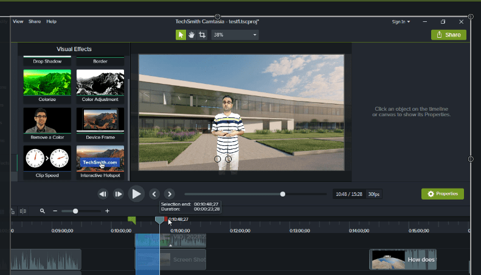Jump to previous media with left chevron
This screenshot has height=275, width=481.
click(x=154, y=194)
